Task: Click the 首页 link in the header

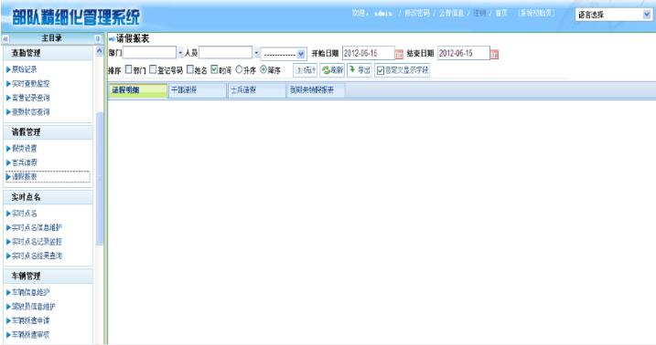Action: pyautogui.click(x=500, y=13)
